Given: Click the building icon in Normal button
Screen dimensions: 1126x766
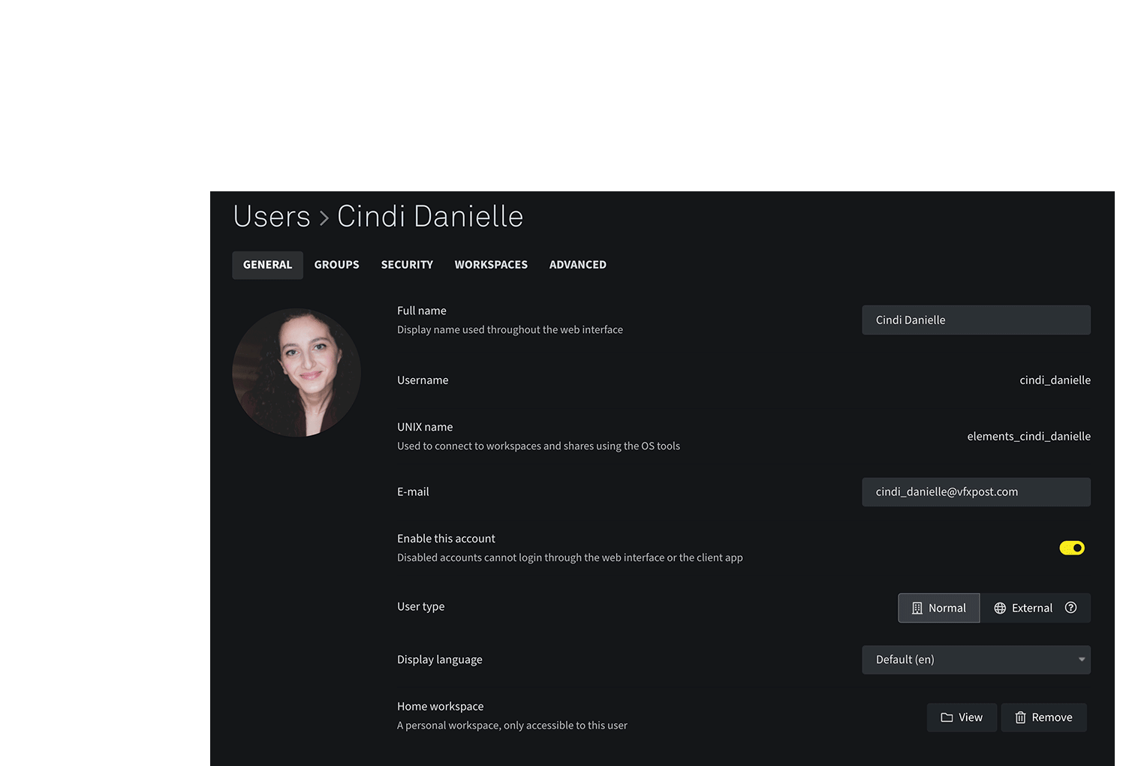Looking at the screenshot, I should click(x=917, y=608).
